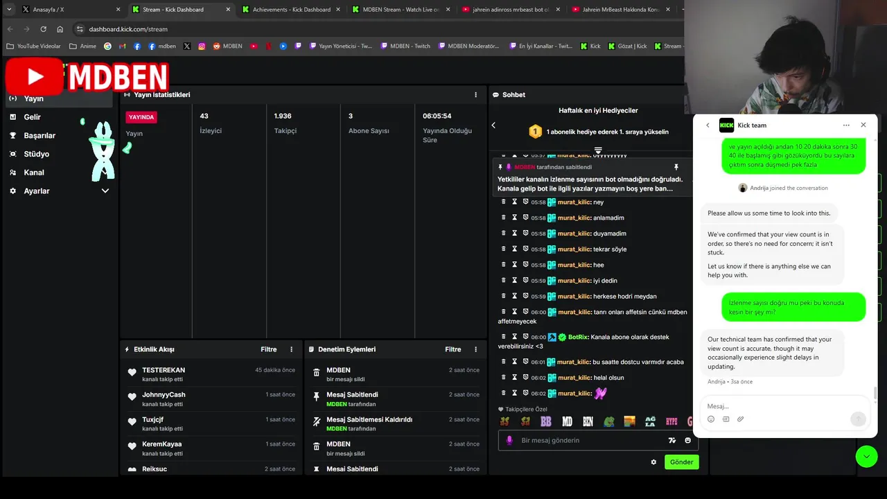Pick the BB emote
This screenshot has width=887, height=499.
click(x=546, y=421)
